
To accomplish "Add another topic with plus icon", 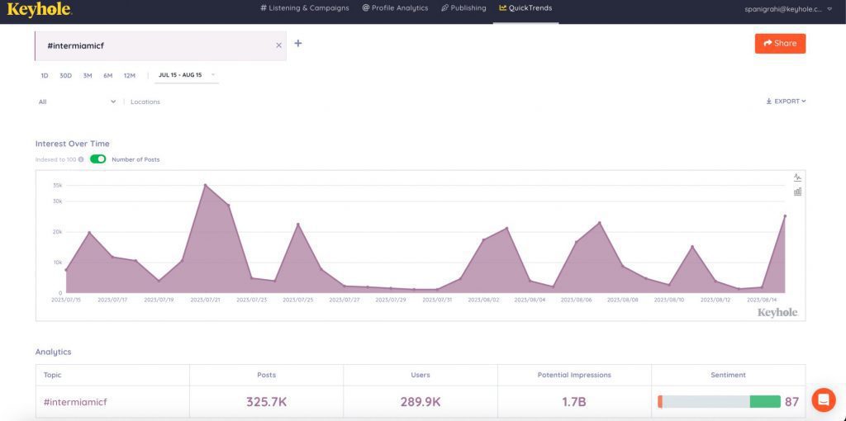I will click(297, 43).
